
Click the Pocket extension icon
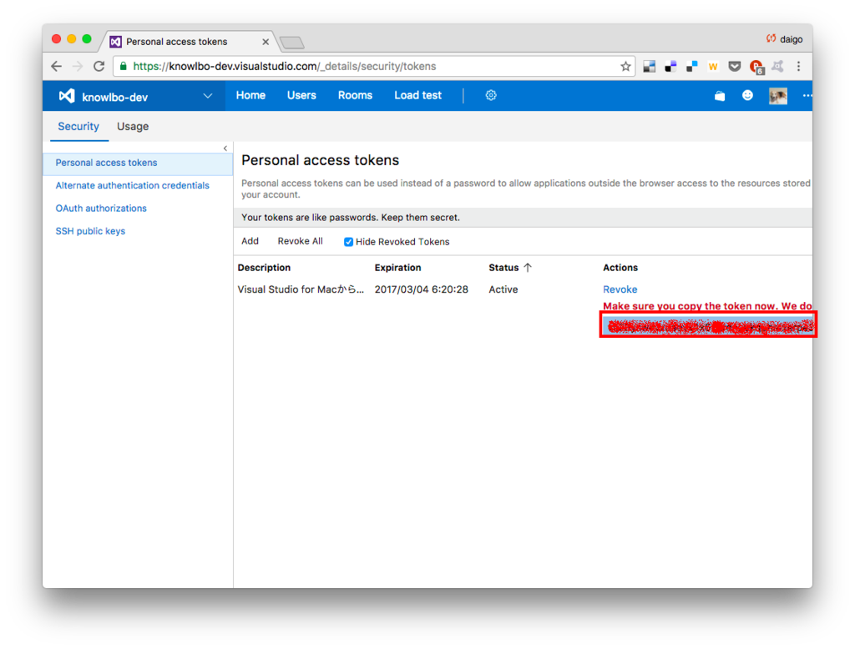click(x=735, y=67)
